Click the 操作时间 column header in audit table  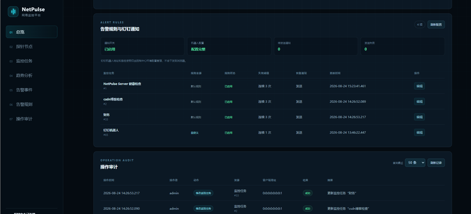coord(109,180)
